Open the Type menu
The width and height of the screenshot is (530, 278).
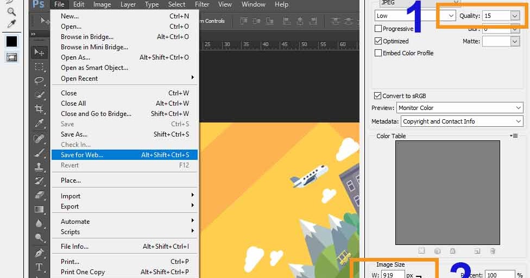(x=152, y=4)
